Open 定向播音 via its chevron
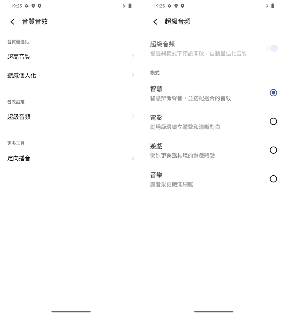Image resolution: width=285 pixels, height=316 pixels. 133,158
